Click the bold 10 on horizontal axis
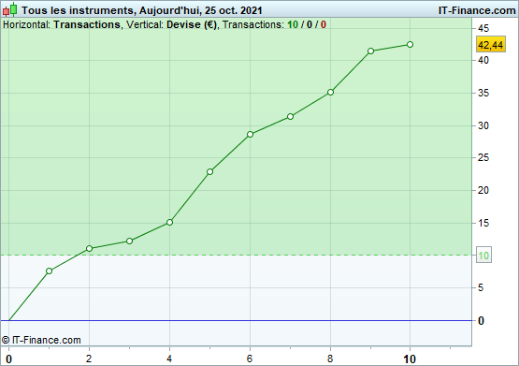The height and width of the screenshot is (366, 519). point(410,359)
